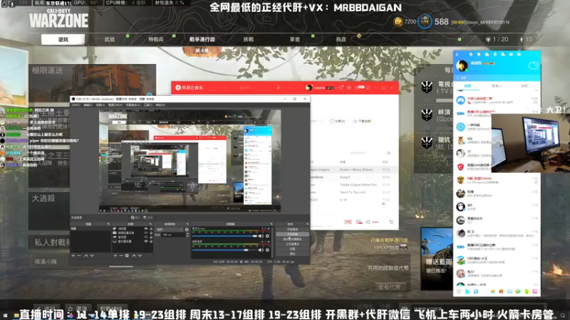Add a scene with the OBS scenes plus button
The image size is (570, 320).
click(73, 256)
